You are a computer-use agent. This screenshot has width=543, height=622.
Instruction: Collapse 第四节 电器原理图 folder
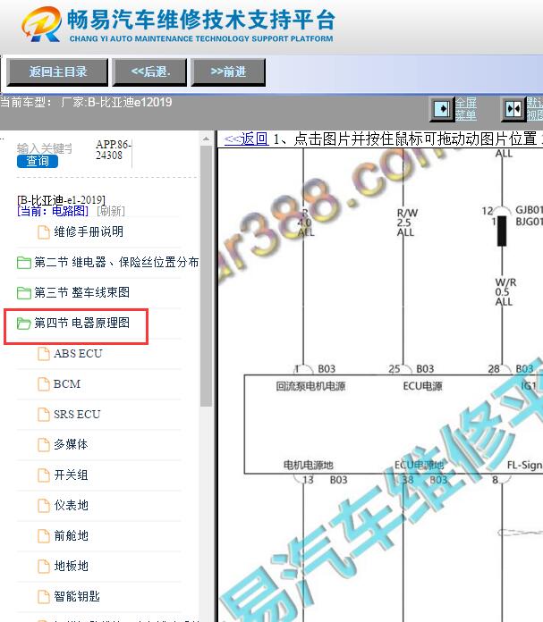pyautogui.click(x=81, y=323)
